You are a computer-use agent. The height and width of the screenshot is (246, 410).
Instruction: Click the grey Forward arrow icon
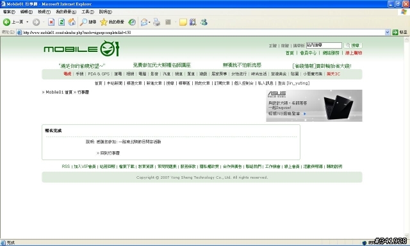(36, 22)
